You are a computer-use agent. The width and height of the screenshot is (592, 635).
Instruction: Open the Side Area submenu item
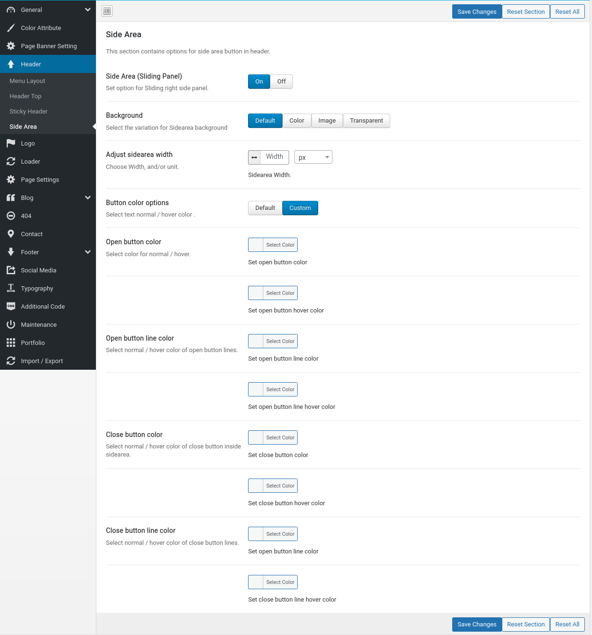click(x=48, y=127)
